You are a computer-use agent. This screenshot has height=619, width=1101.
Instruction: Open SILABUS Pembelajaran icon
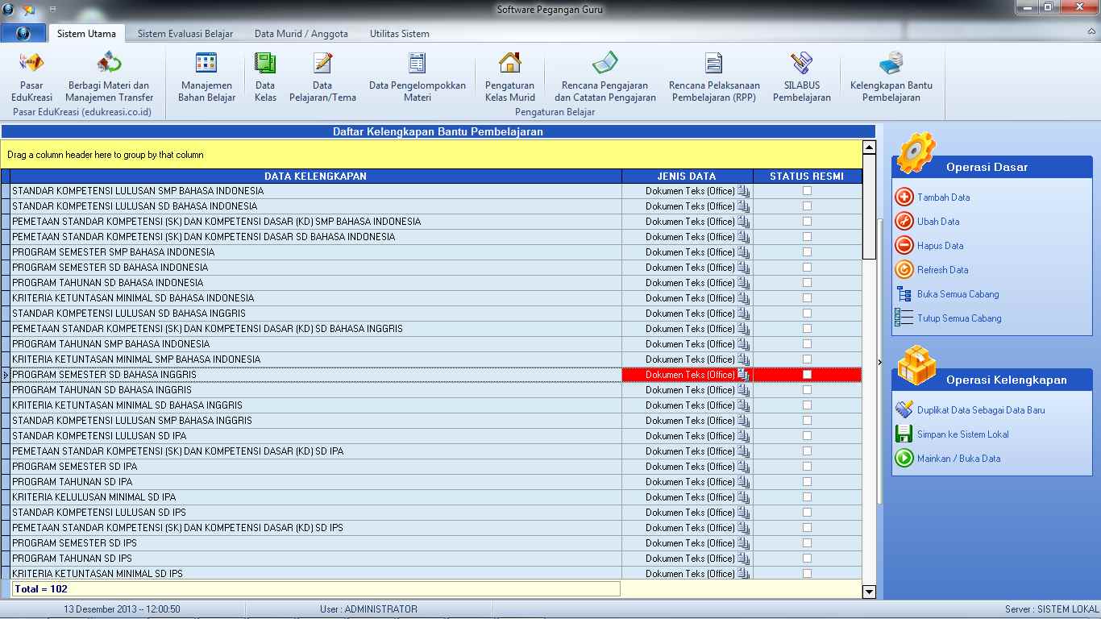click(x=802, y=63)
